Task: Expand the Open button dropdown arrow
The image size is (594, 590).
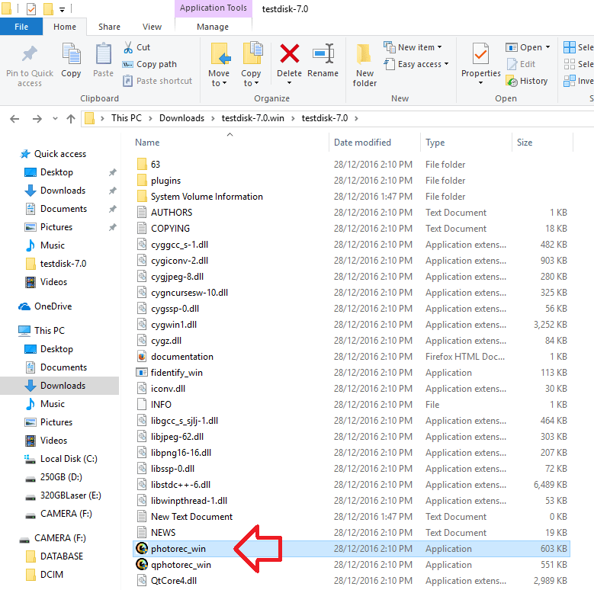Action: [547, 47]
